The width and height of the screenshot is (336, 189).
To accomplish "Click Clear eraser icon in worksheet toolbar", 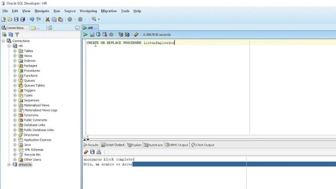I will [x=136, y=35].
